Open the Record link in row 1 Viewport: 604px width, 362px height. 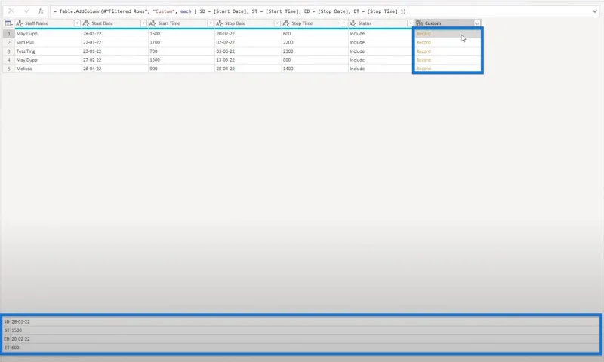424,34
